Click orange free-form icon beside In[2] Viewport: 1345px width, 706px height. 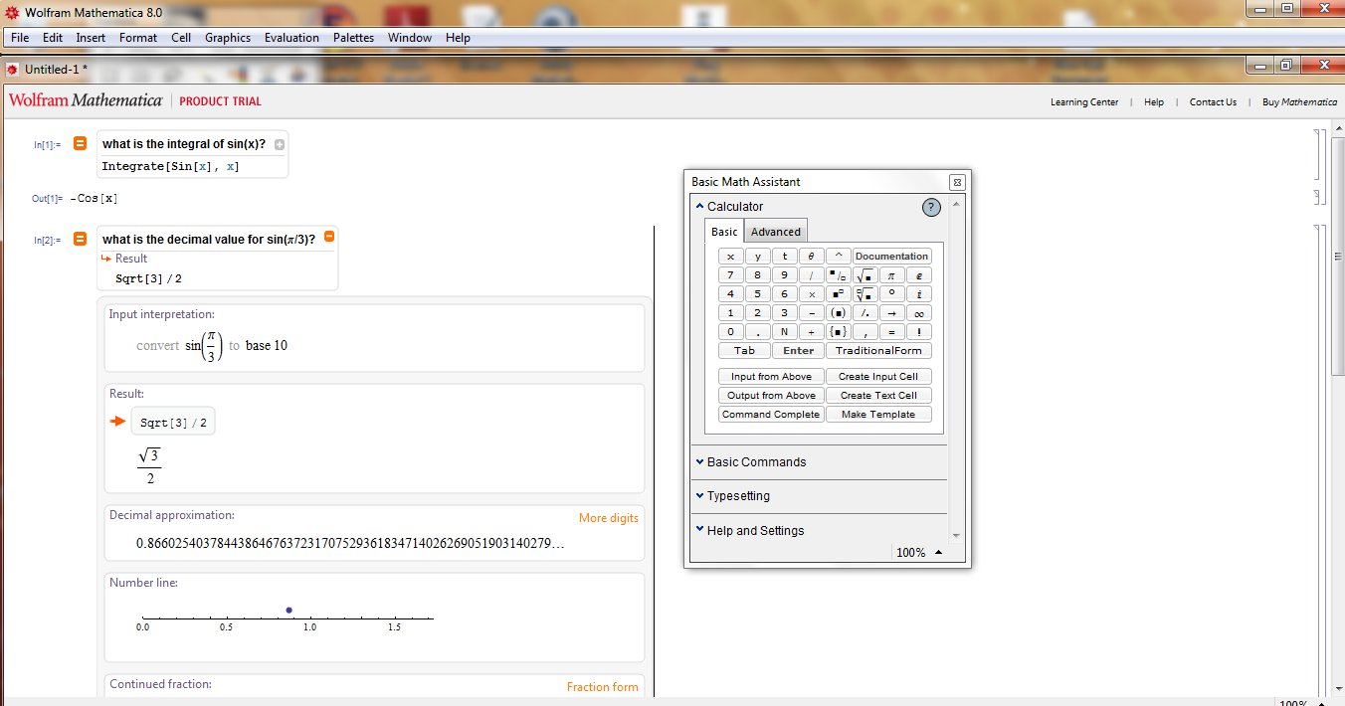pyautogui.click(x=81, y=239)
